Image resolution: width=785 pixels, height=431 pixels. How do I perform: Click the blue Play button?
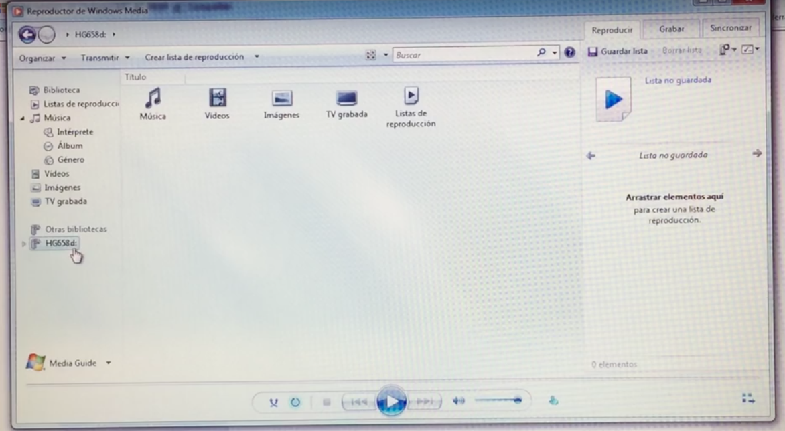coord(392,401)
